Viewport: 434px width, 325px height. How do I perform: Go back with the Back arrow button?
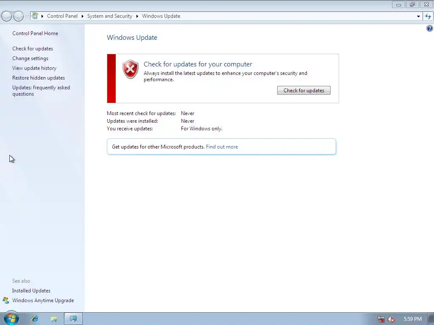coord(6,17)
